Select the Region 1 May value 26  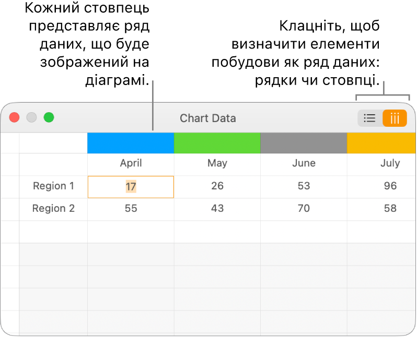pos(217,186)
